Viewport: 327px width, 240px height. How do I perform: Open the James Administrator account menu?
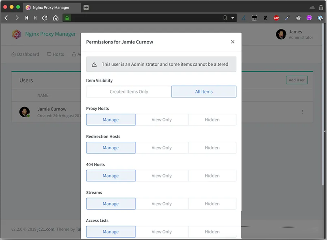click(294, 34)
